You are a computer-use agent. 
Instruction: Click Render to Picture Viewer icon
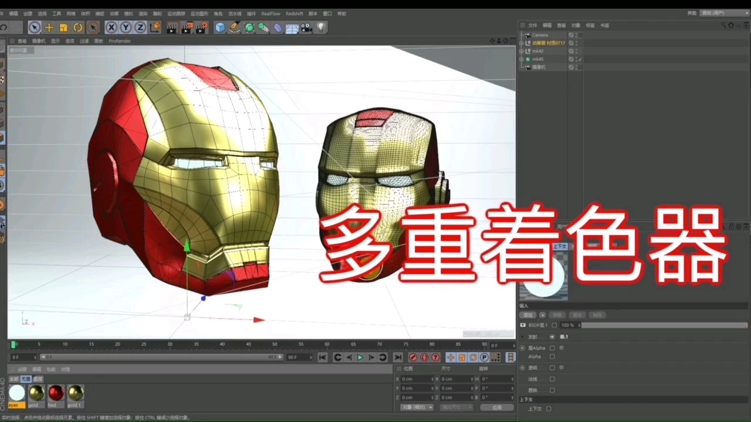pyautogui.click(x=187, y=28)
